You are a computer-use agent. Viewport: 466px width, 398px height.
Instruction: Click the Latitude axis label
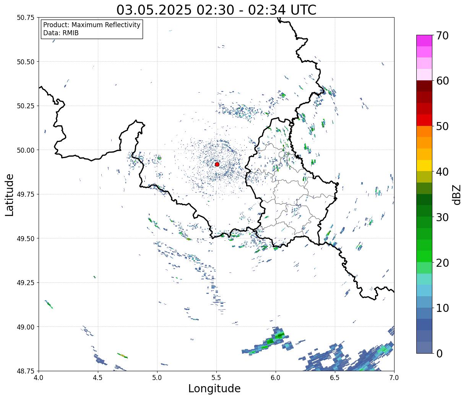click(10, 194)
